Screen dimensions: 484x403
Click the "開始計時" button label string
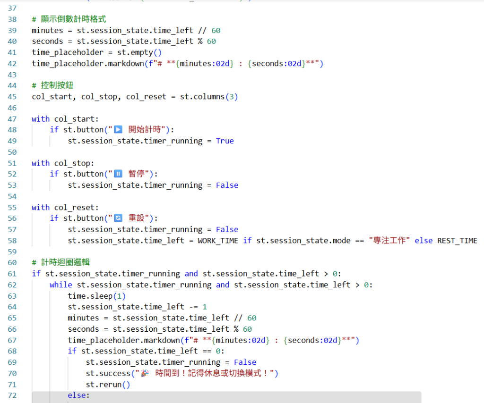(145, 129)
